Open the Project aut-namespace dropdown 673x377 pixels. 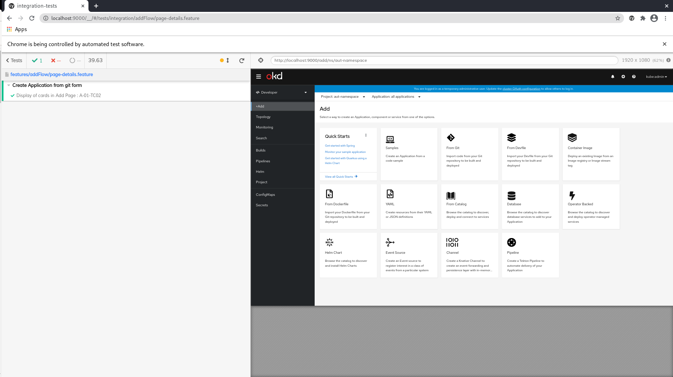[x=343, y=97]
